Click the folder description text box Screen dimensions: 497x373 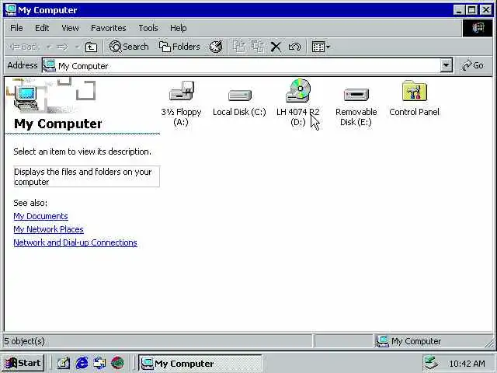tap(86, 176)
